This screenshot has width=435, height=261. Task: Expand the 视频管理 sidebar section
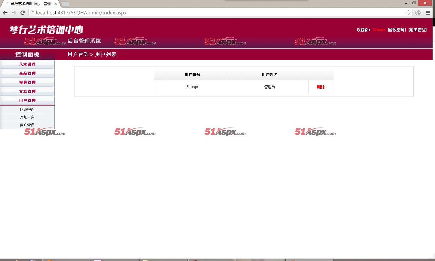(x=27, y=82)
